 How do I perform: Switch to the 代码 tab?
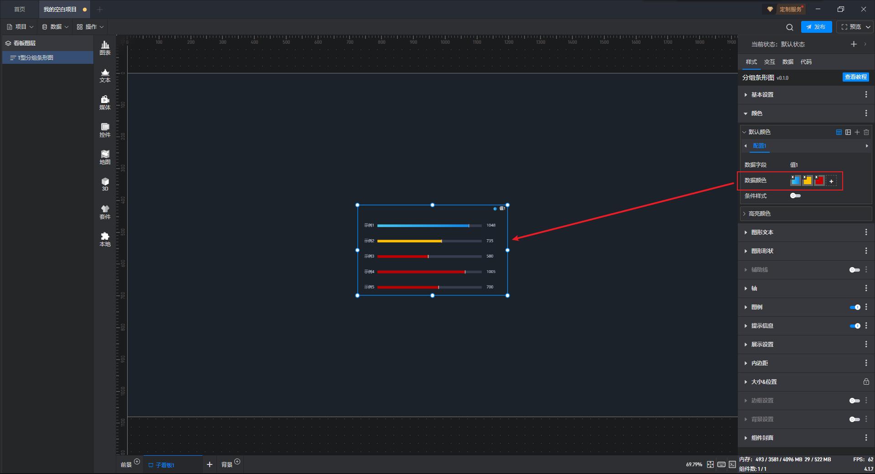[x=806, y=62]
